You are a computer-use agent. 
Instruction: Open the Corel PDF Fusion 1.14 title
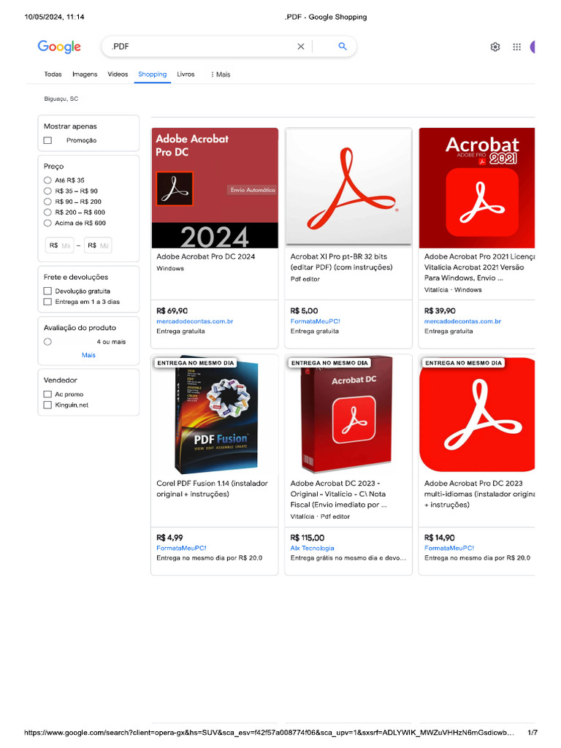point(212,489)
